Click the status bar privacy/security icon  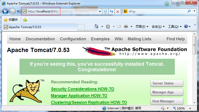(163, 108)
